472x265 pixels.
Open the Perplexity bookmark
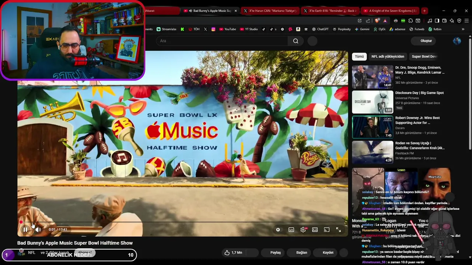[x=341, y=29]
